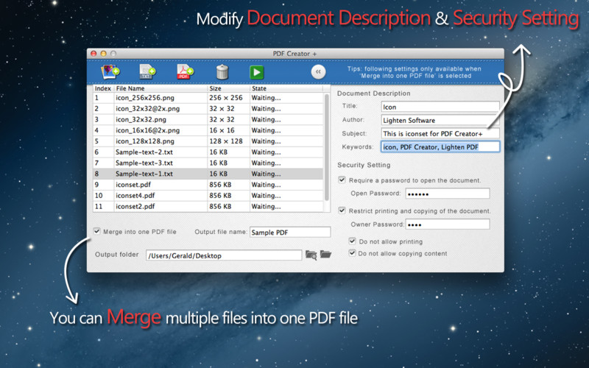Select the iconset.pdf row
Screen dimensions: 589x368
(208, 185)
